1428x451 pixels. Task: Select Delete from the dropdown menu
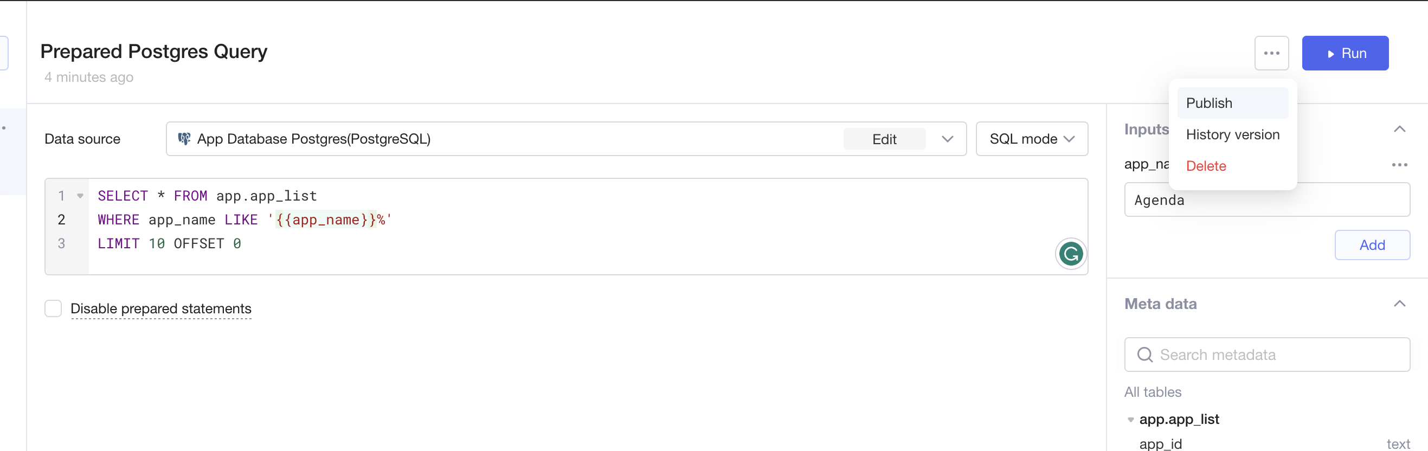click(x=1206, y=166)
